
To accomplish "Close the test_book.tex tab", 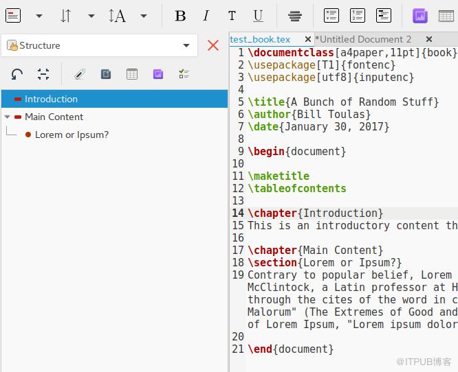I will point(307,39).
